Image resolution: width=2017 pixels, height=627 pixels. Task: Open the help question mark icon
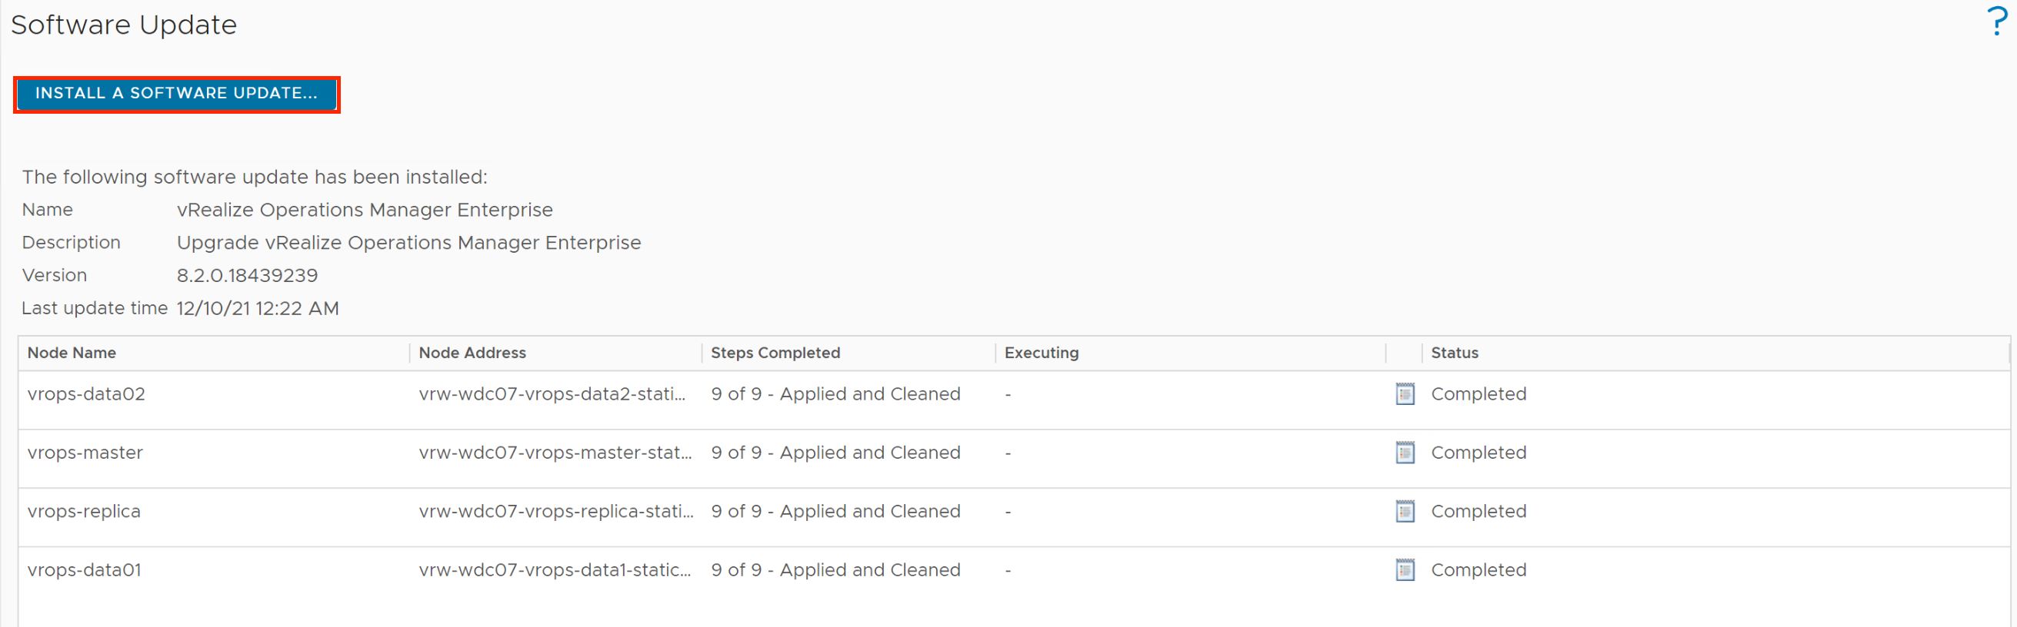[1997, 22]
